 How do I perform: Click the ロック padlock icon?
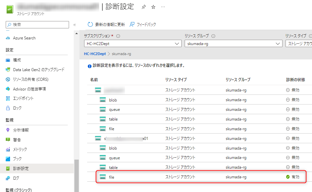[x=8, y=108]
